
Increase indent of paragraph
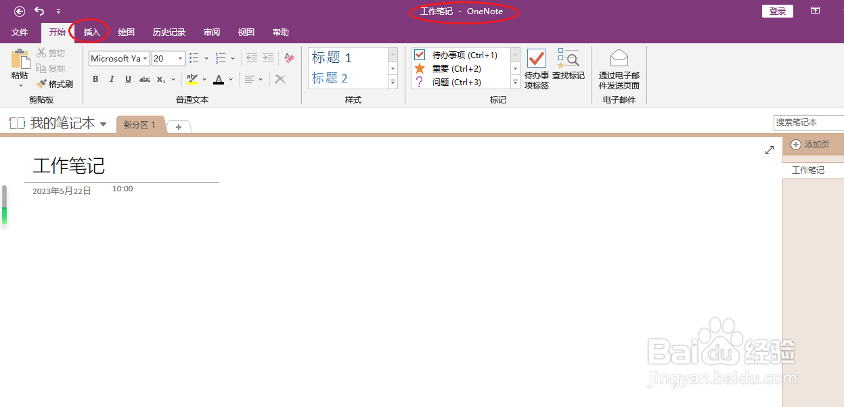(268, 59)
